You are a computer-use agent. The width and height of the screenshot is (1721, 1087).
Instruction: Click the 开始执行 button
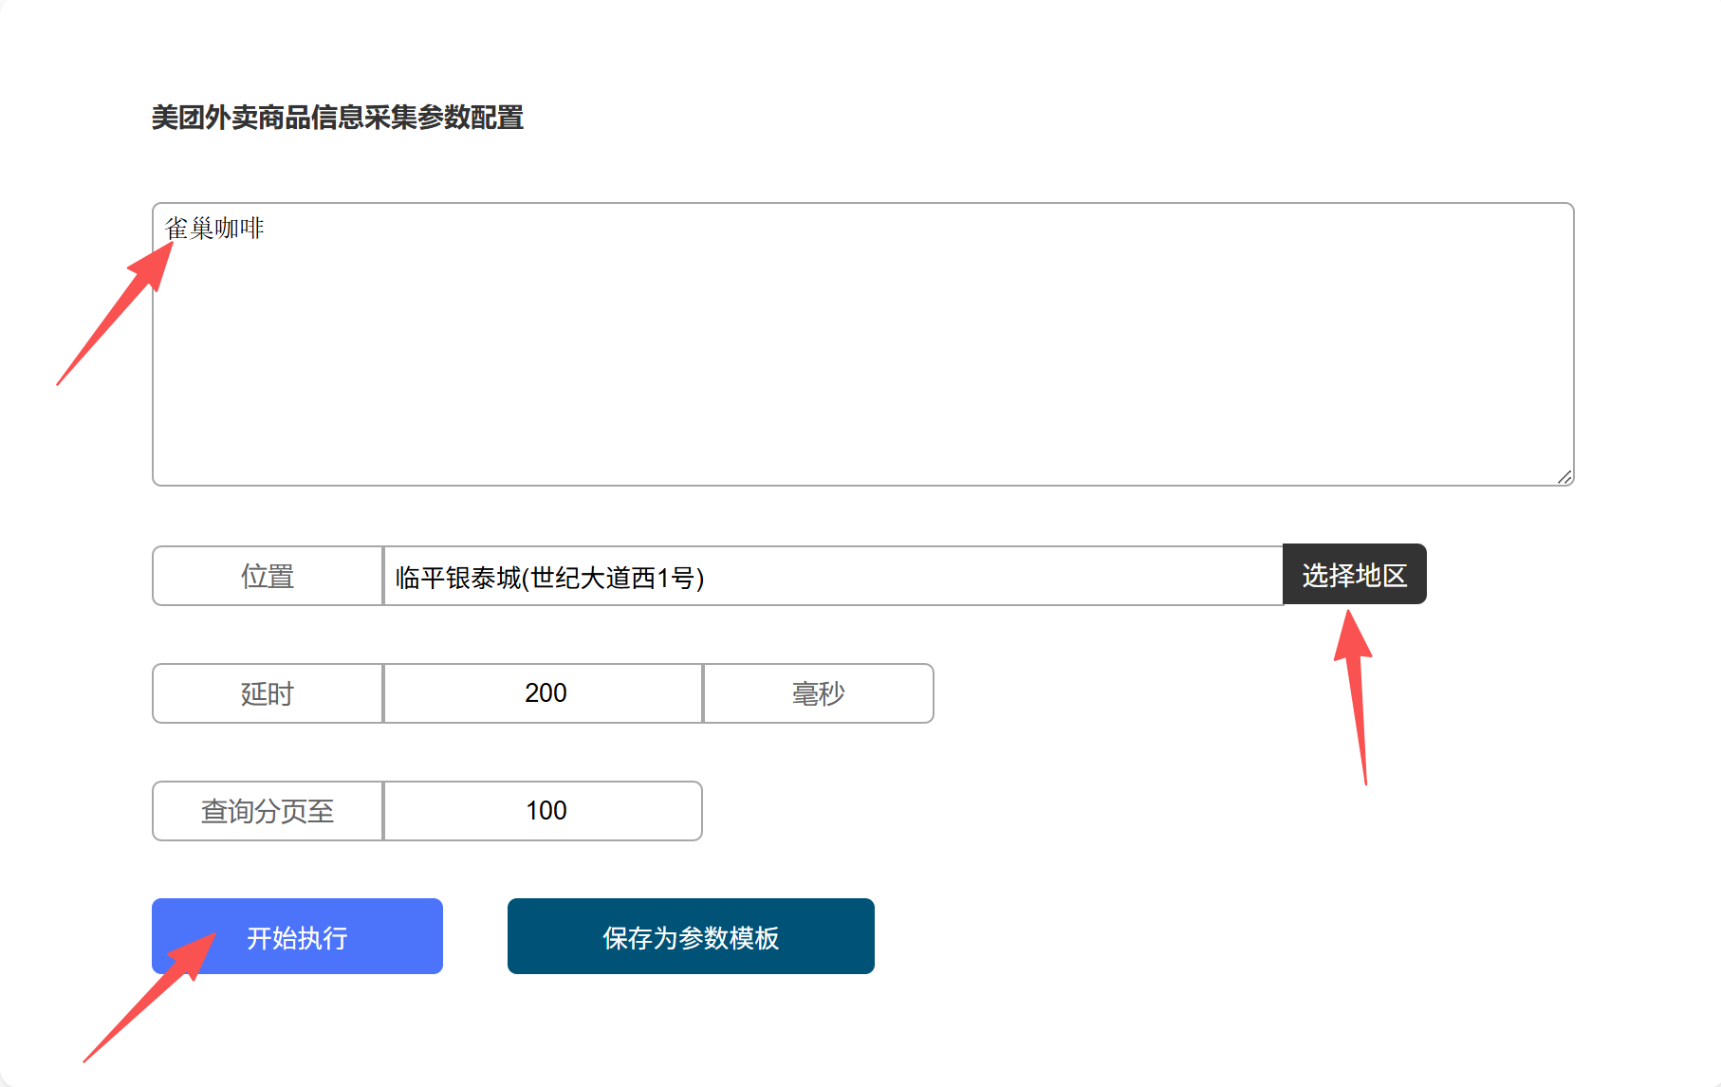pyautogui.click(x=297, y=936)
